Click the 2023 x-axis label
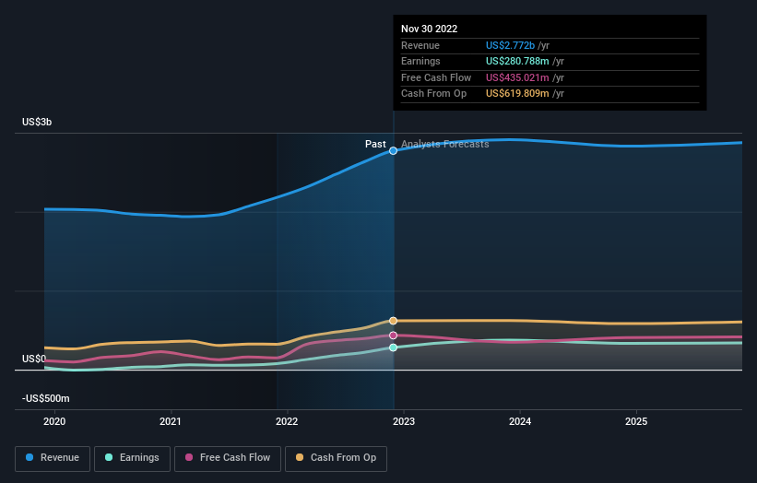The height and width of the screenshot is (483, 757). 404,422
